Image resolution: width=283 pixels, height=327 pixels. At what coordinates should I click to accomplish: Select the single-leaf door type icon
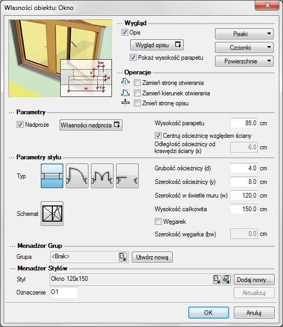pos(77,176)
